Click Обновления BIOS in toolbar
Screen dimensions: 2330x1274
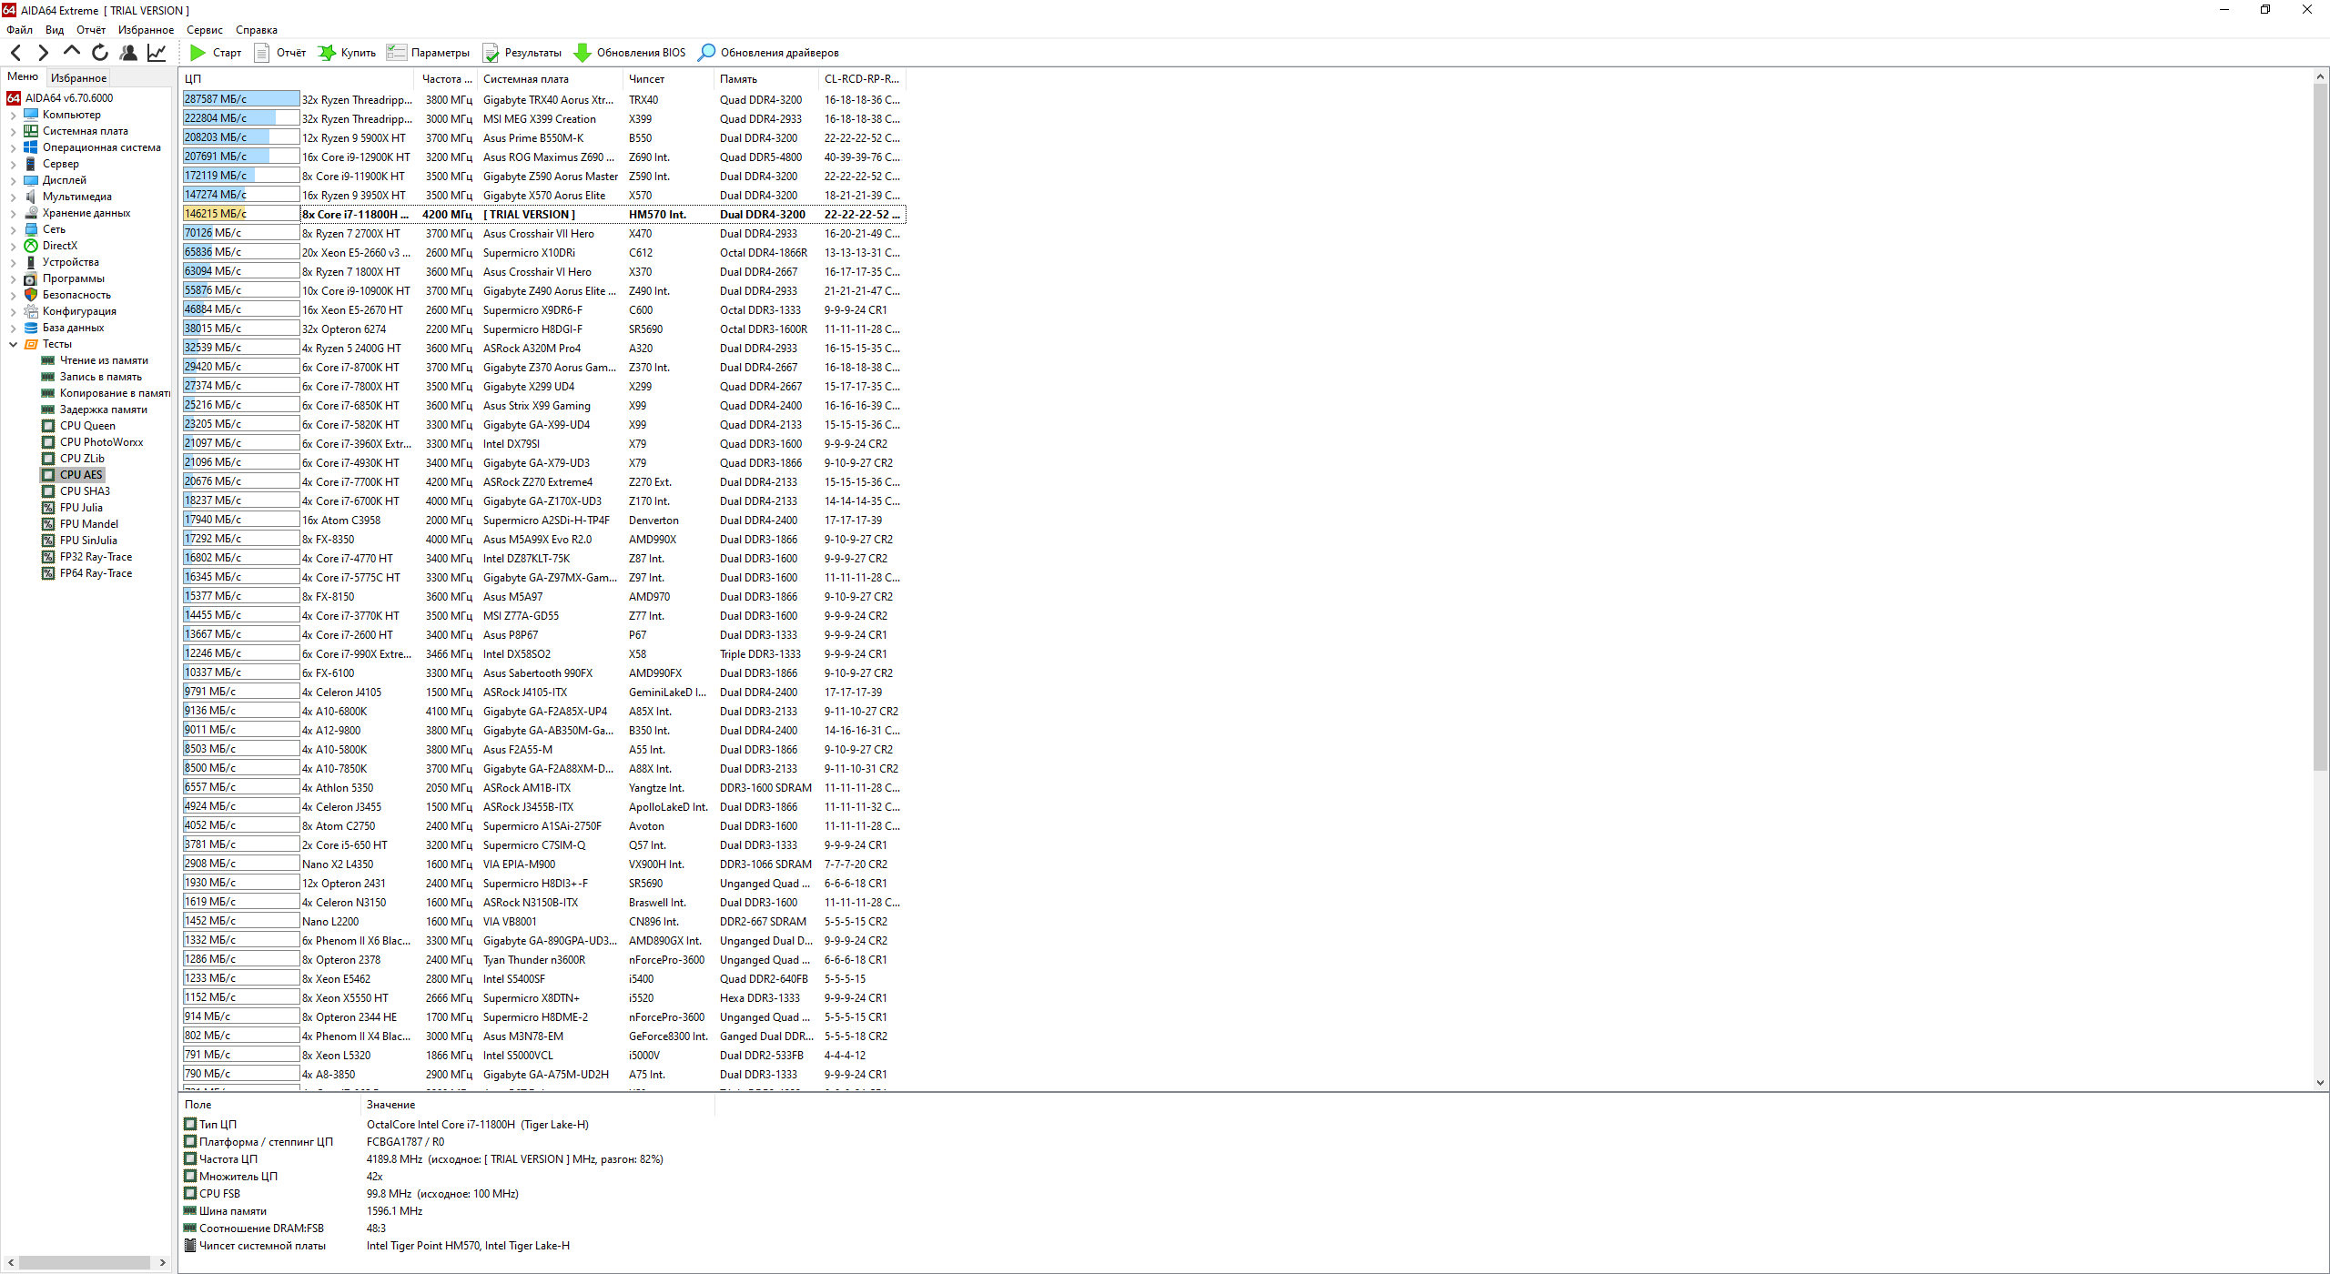point(630,53)
